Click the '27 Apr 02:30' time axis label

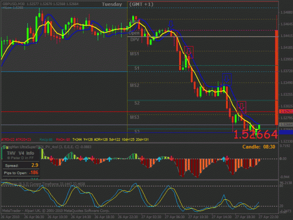tap(151, 217)
